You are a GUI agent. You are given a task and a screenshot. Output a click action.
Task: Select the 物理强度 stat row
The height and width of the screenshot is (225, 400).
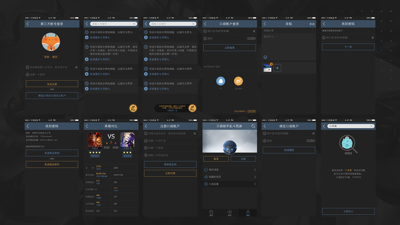click(111, 182)
